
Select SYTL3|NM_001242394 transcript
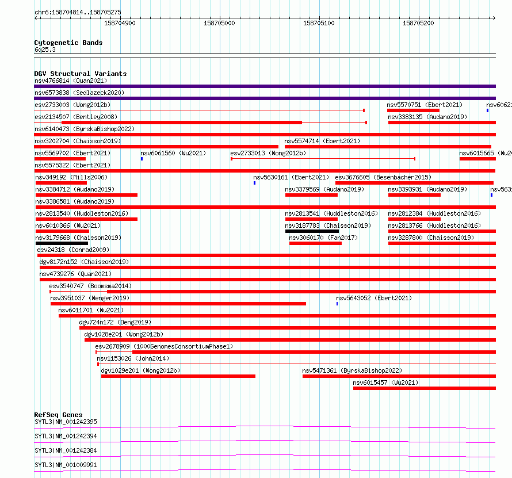tap(66, 436)
